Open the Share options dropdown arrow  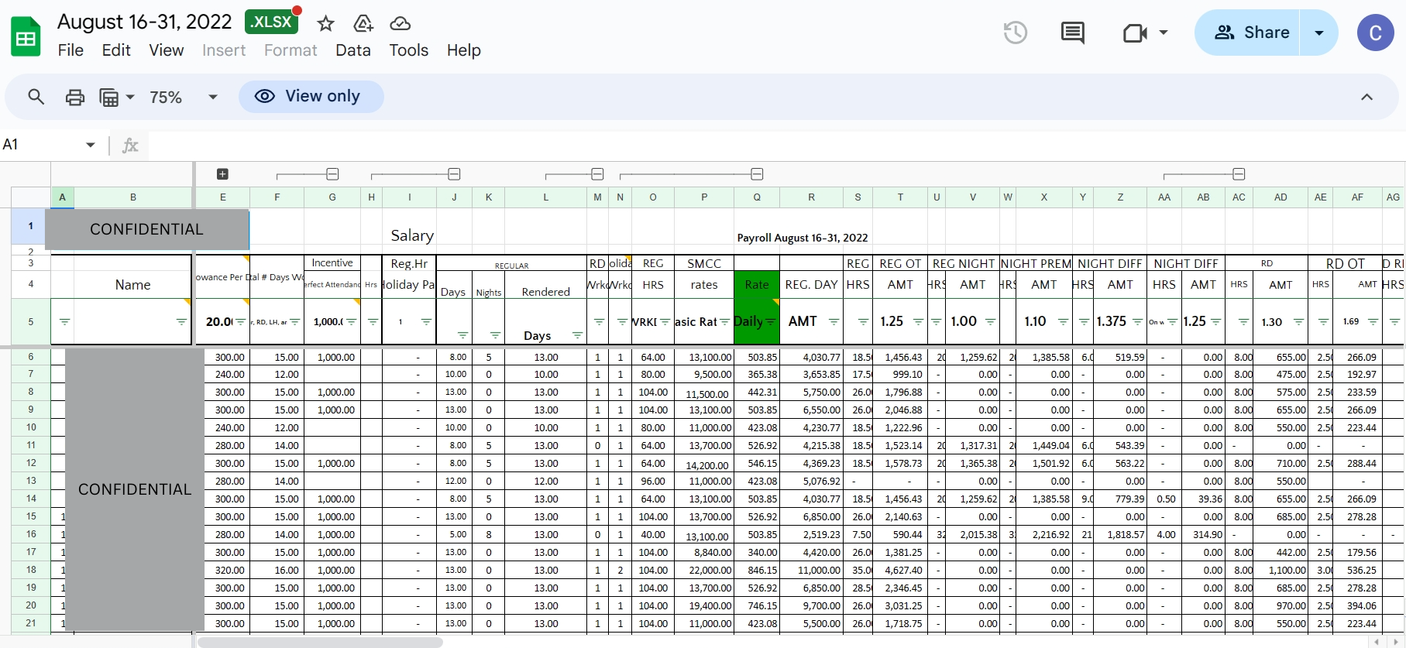[1319, 33]
